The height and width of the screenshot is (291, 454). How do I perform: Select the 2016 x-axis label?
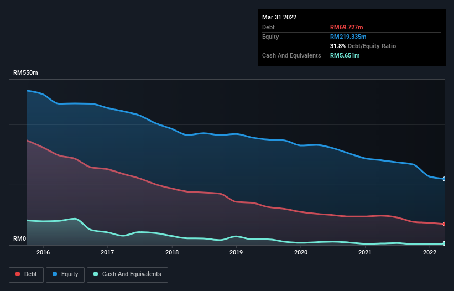(x=43, y=252)
